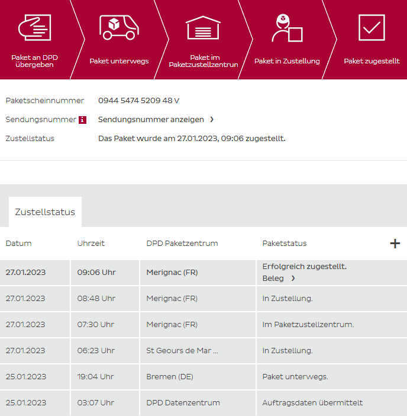This screenshot has height=416, width=407.
Task: Click the parcel label number 0944 5474 5209 48 V
Action: (x=138, y=101)
